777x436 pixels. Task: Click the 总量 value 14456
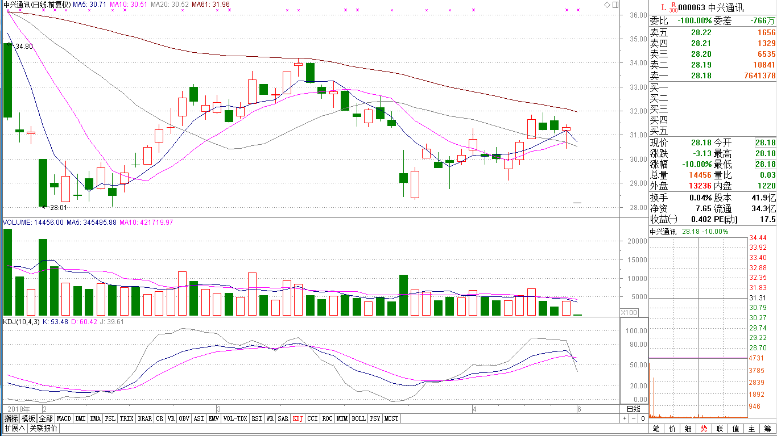700,175
